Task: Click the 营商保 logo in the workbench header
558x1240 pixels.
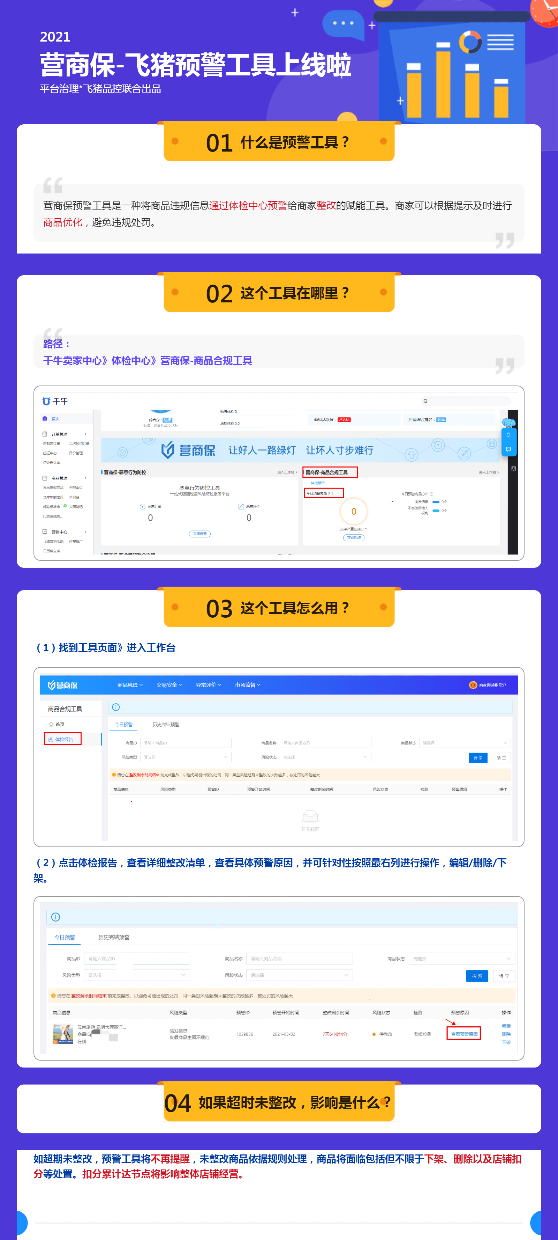Action: click(x=62, y=685)
